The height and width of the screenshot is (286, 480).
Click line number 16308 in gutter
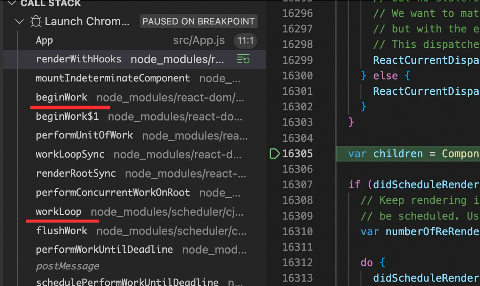[x=298, y=200]
